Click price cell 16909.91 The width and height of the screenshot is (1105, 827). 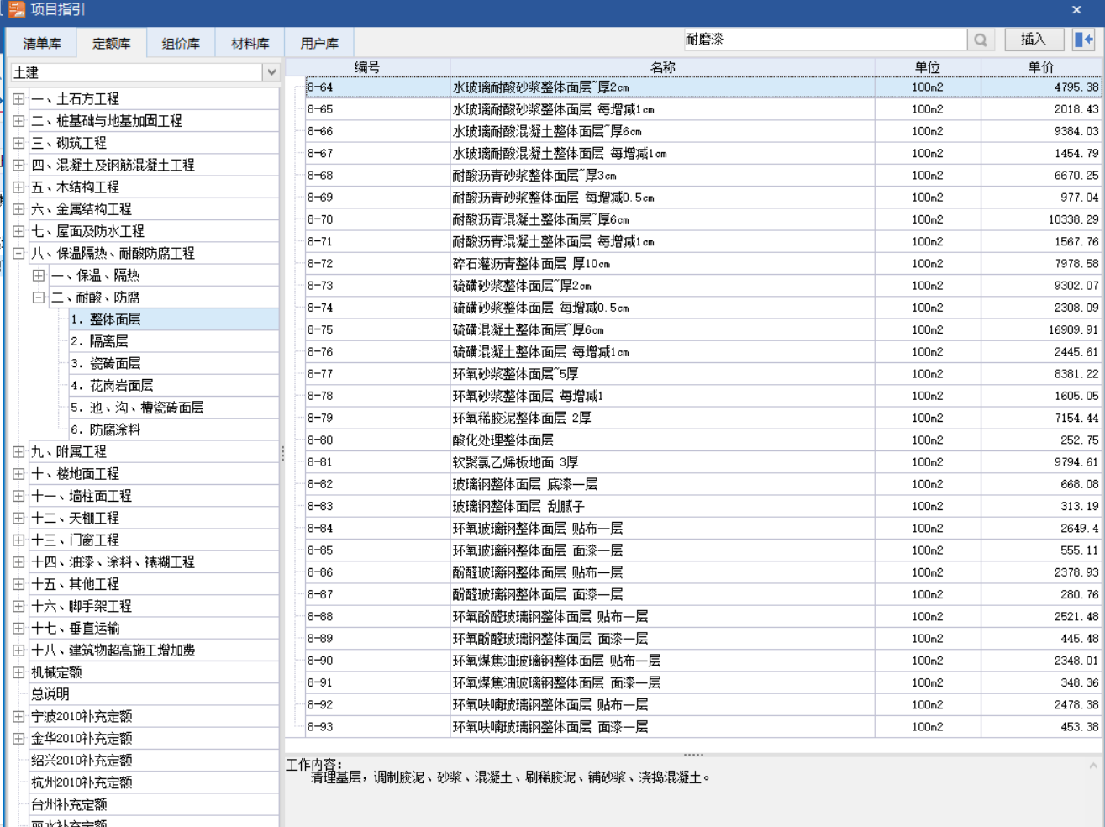[x=1041, y=329]
